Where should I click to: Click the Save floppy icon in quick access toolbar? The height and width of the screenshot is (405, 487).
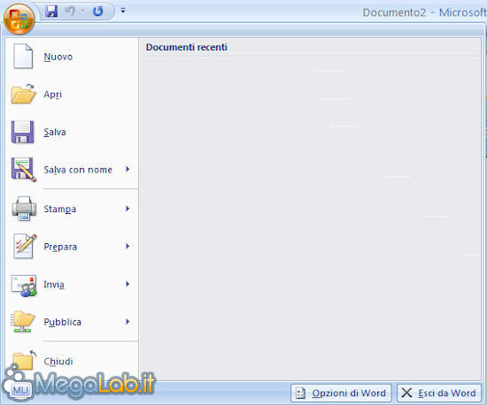pos(51,11)
